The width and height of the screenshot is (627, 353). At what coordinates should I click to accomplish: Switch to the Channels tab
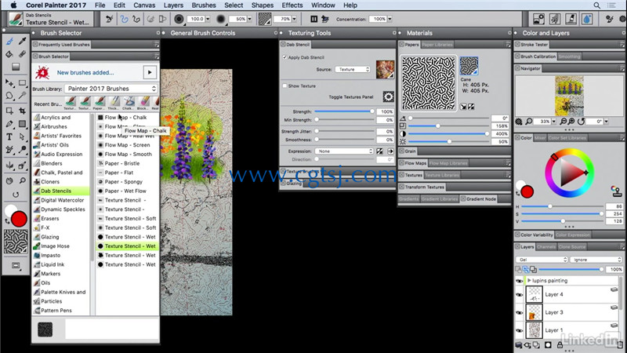(x=546, y=247)
